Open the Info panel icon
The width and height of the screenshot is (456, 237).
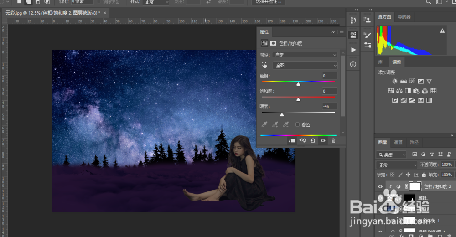(x=353, y=64)
